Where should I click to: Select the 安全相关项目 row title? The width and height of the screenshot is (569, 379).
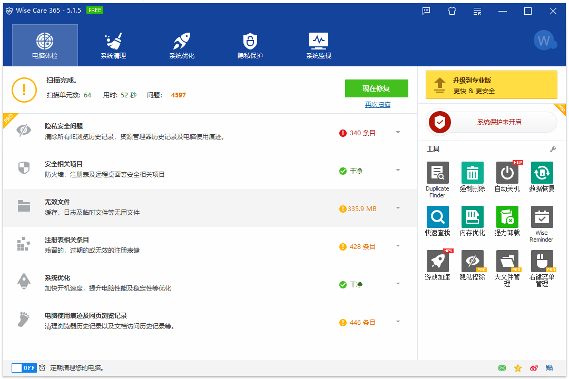[x=64, y=164]
